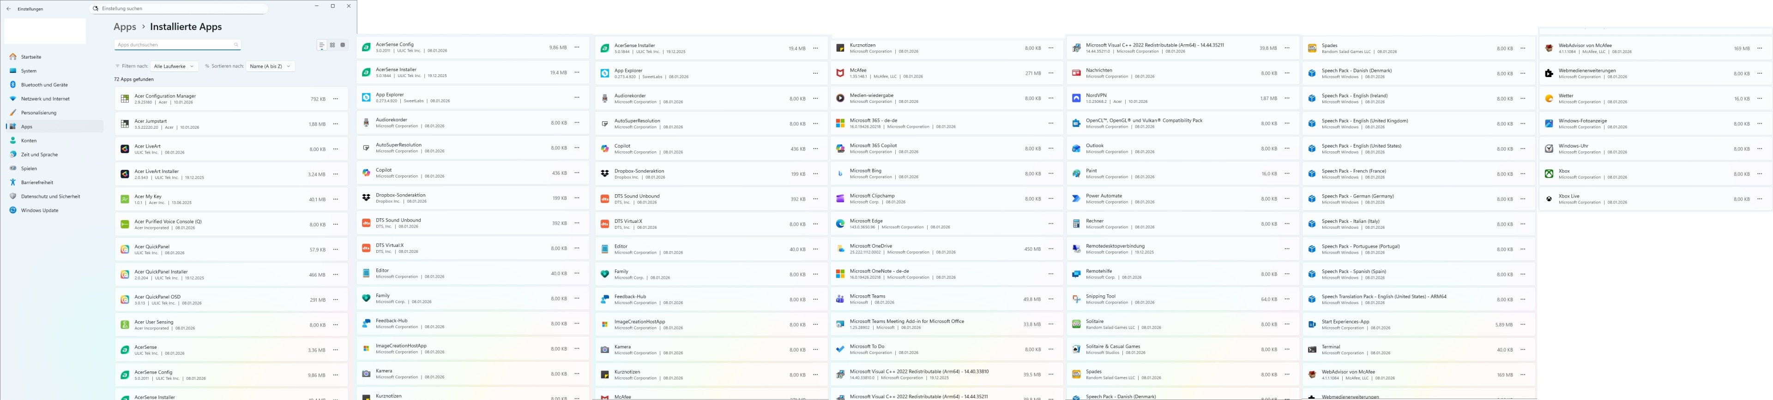Click the NordVPN app icon
1773x400 pixels.
point(1076,98)
